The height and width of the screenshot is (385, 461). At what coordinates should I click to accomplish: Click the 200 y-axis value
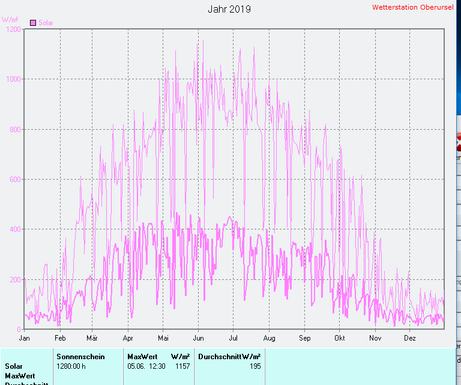click(15, 279)
